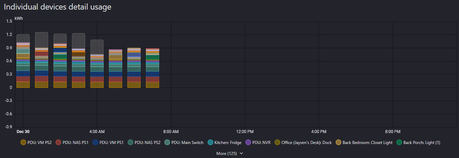Expand the More (125) legend list
The width and height of the screenshot is (459, 158).
(x=227, y=154)
